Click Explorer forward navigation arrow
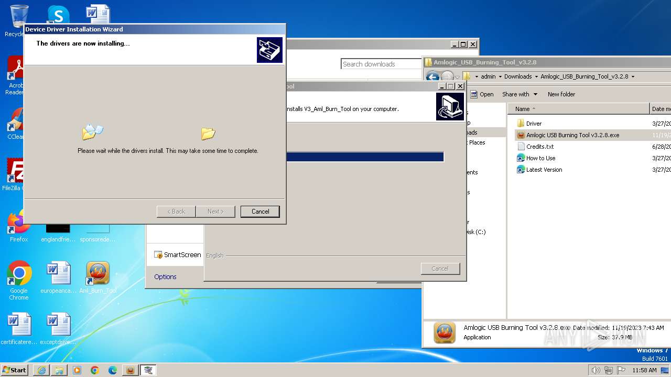This screenshot has height=377, width=671. tap(447, 77)
